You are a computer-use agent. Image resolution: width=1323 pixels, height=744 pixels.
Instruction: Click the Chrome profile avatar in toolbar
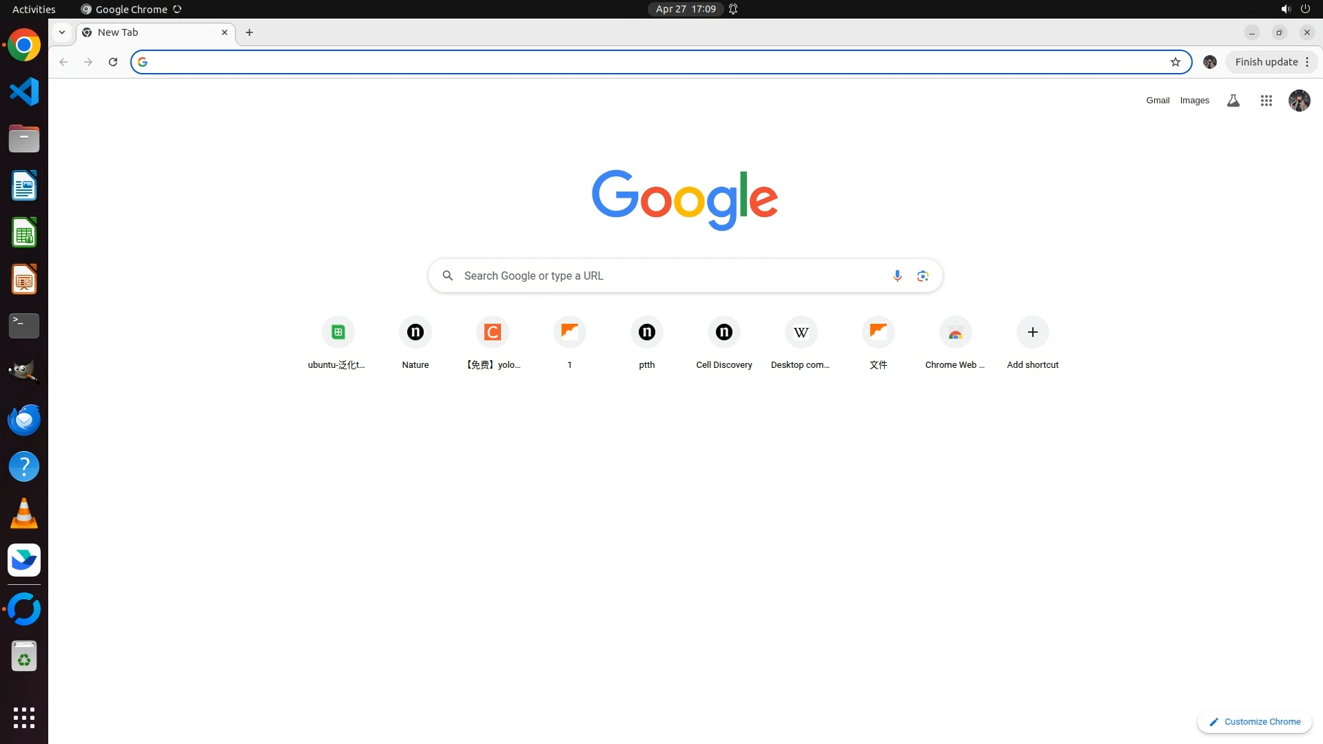coord(1210,62)
